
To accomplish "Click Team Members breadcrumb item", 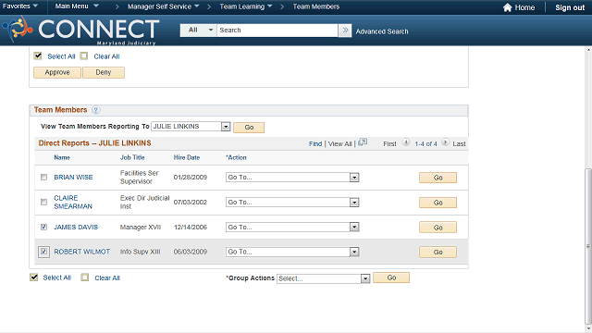I will (x=316, y=6).
